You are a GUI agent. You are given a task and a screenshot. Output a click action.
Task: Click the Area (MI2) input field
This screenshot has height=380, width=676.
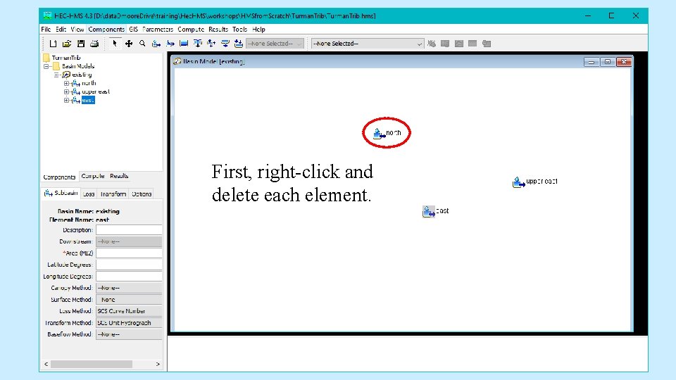[129, 253]
